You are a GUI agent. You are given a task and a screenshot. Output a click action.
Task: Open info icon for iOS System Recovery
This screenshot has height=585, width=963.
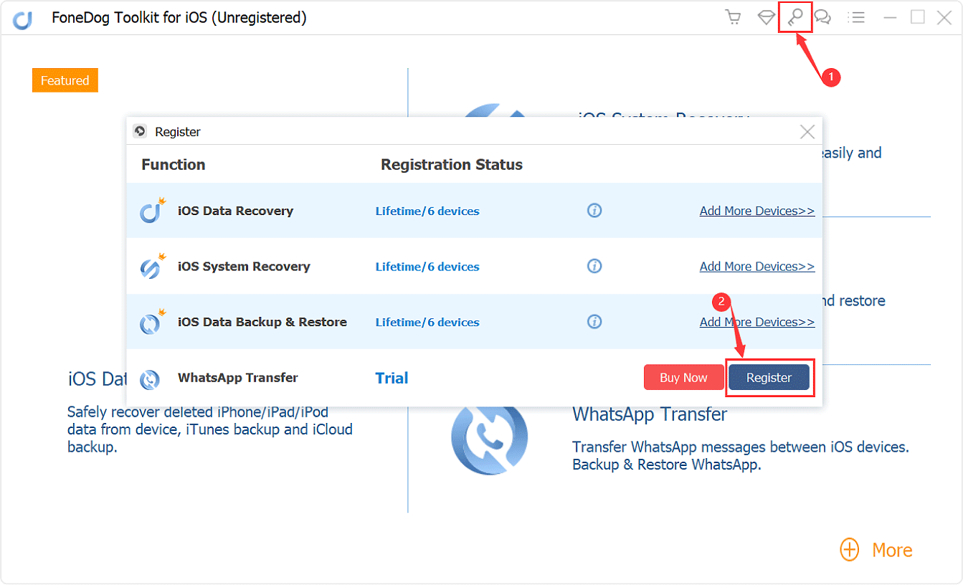click(x=594, y=267)
